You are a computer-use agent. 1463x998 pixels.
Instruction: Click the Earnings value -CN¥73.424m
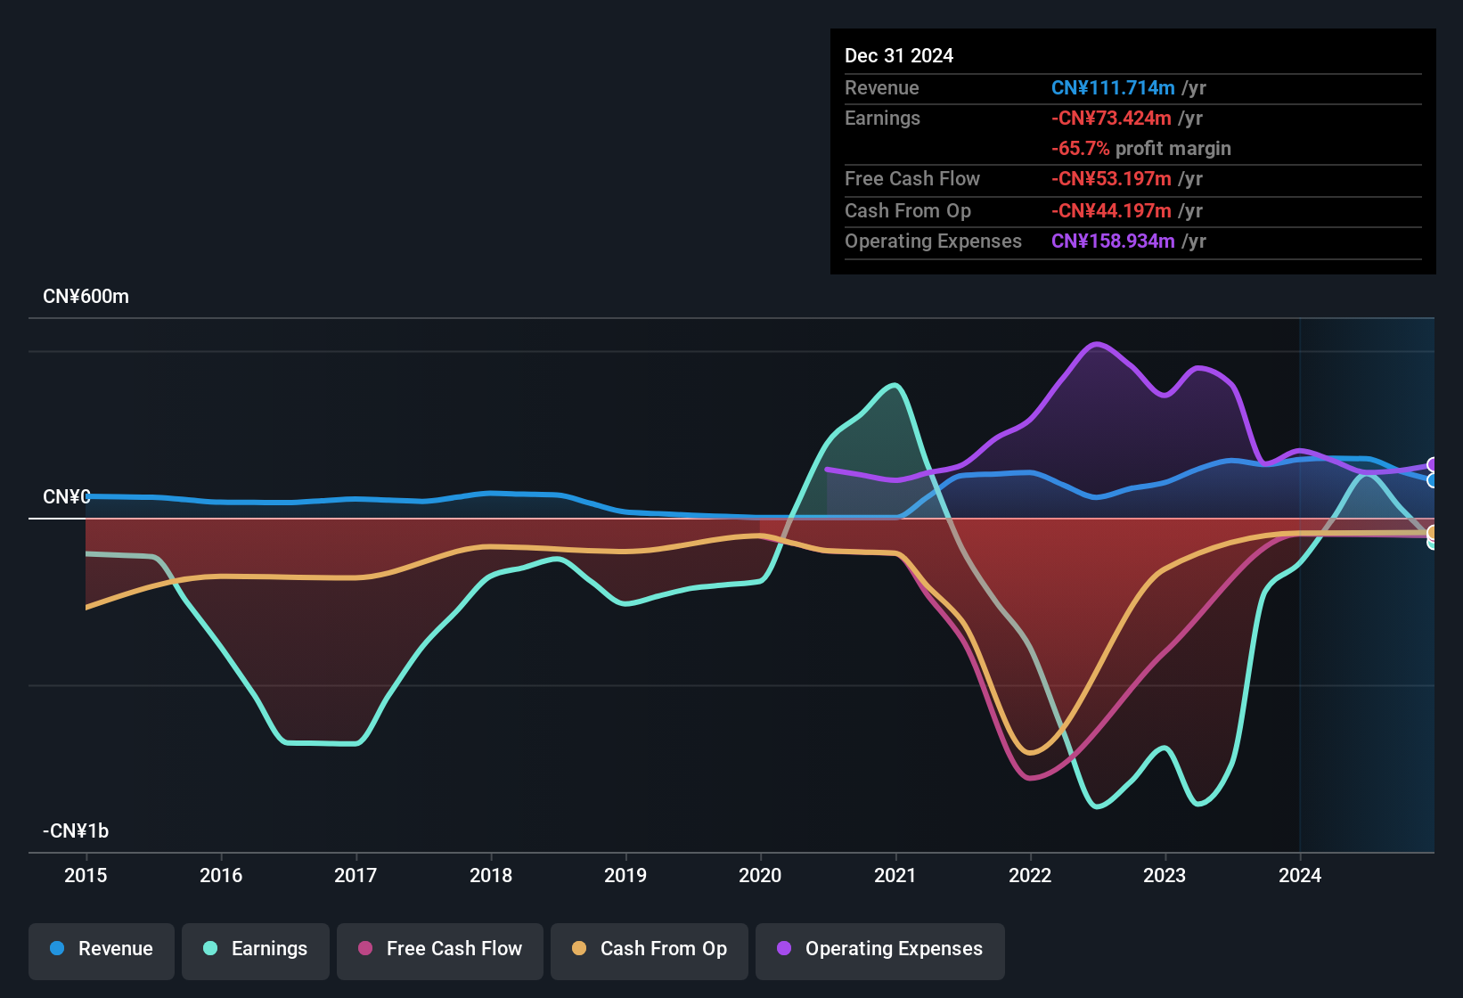[x=1112, y=118]
